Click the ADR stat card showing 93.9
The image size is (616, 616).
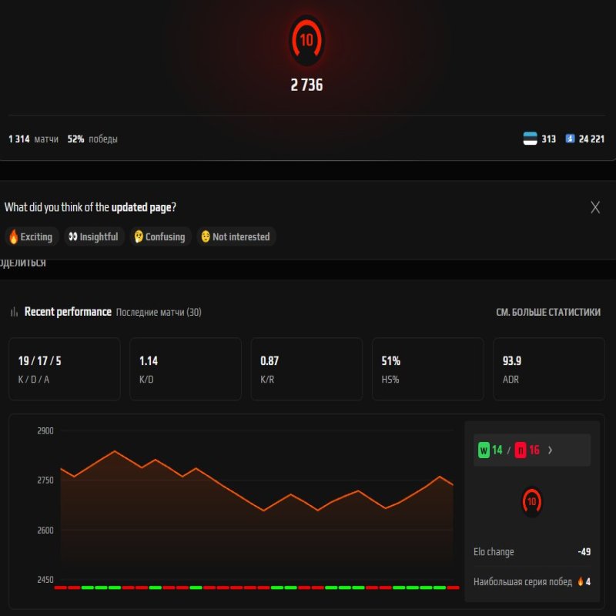[548, 369]
